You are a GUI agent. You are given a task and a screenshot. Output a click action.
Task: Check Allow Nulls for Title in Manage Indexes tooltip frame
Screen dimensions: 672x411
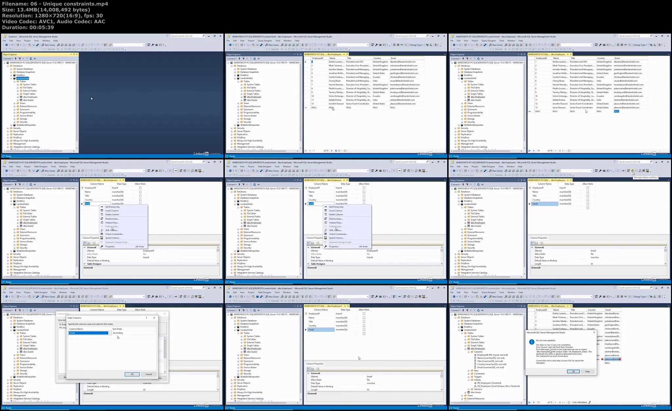click(x=588, y=196)
